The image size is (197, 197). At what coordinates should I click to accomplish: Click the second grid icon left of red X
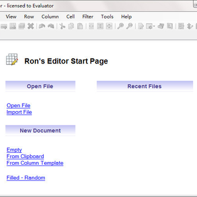pos(13,26)
